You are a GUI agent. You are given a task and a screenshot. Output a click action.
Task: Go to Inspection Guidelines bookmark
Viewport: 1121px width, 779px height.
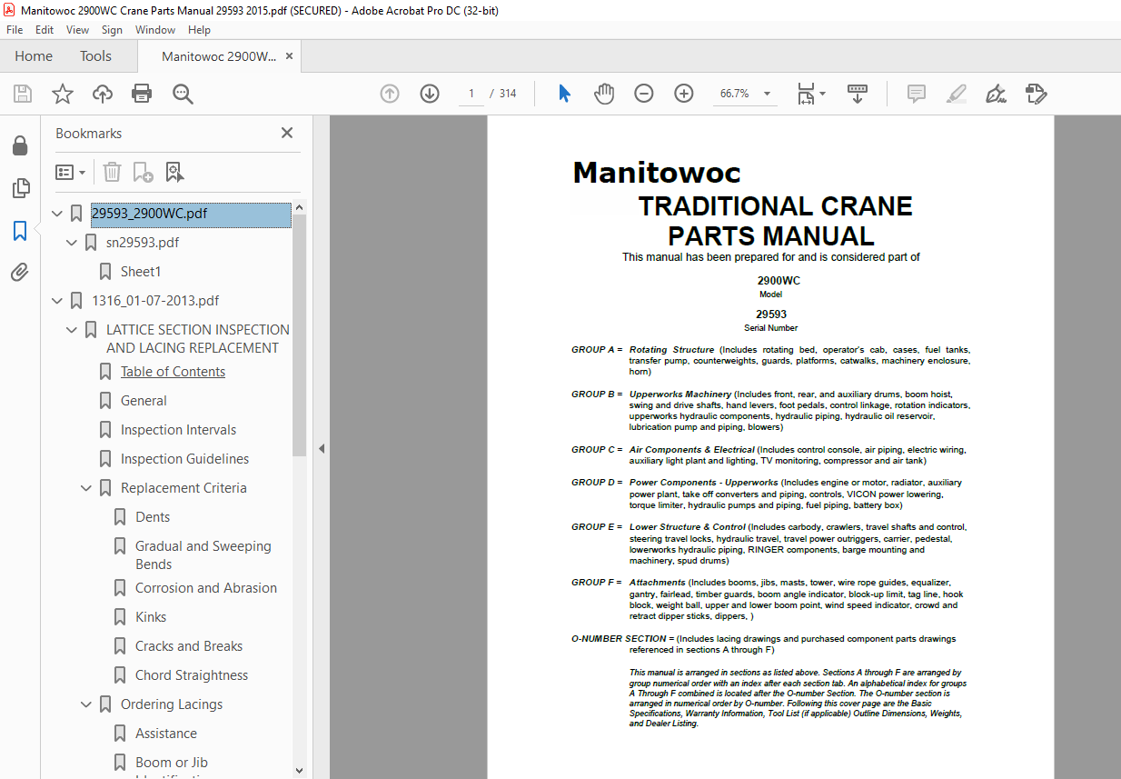(x=184, y=459)
